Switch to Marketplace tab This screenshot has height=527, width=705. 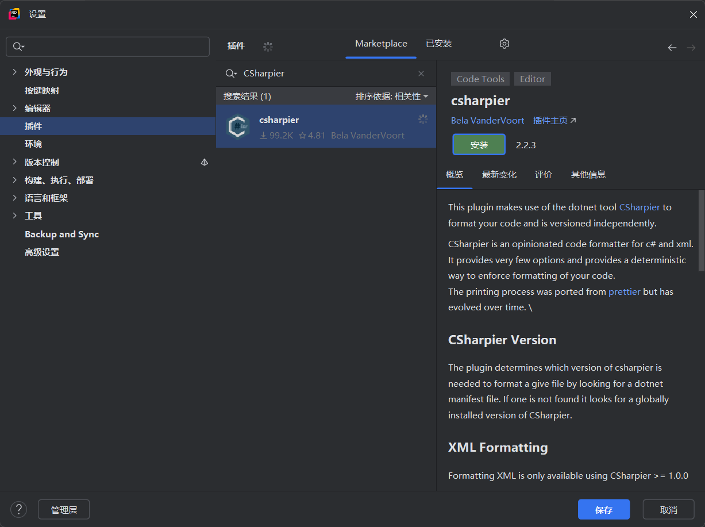(381, 44)
